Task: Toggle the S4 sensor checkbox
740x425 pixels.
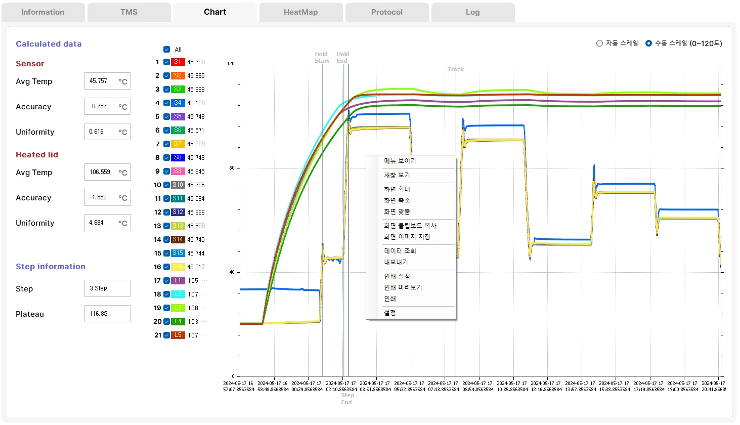Action: coord(166,103)
